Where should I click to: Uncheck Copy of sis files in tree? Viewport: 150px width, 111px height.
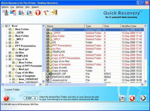pos(10,73)
